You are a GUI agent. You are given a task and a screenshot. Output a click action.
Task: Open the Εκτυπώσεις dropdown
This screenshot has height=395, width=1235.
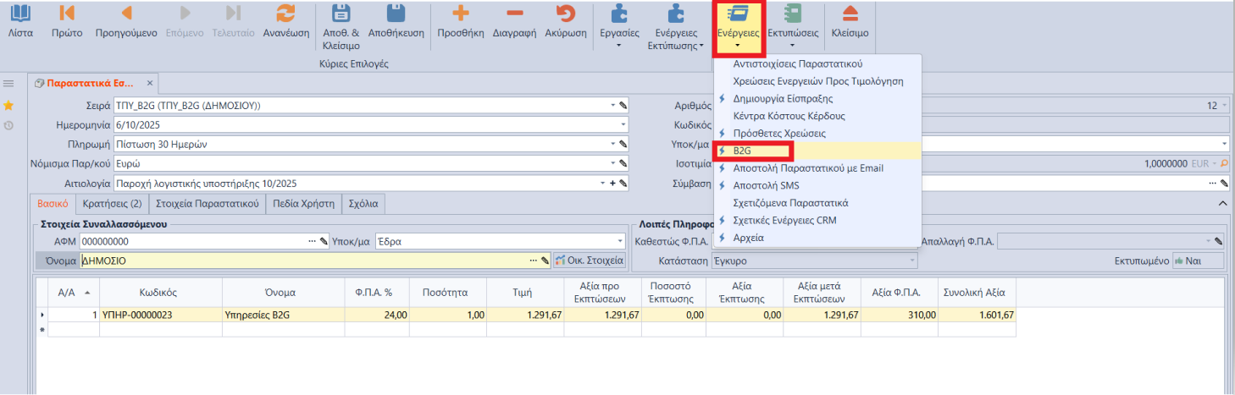click(792, 24)
